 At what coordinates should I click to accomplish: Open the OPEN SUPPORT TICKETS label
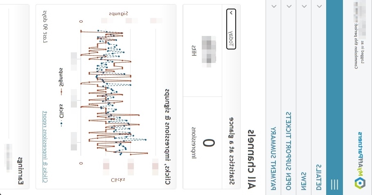289,151
